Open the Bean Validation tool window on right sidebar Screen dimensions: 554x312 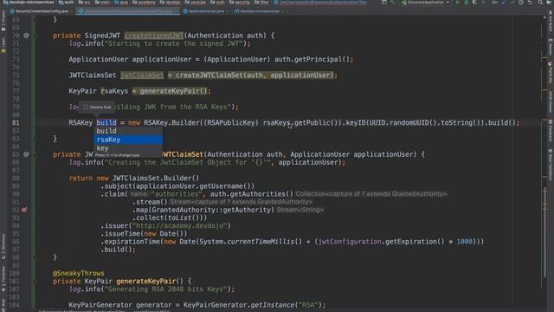point(551,164)
